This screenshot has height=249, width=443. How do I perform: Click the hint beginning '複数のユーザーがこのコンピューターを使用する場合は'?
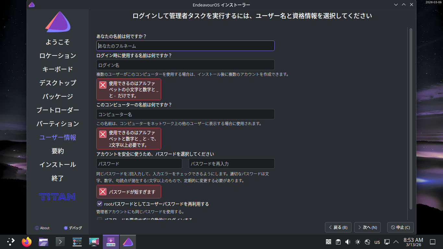(193, 74)
